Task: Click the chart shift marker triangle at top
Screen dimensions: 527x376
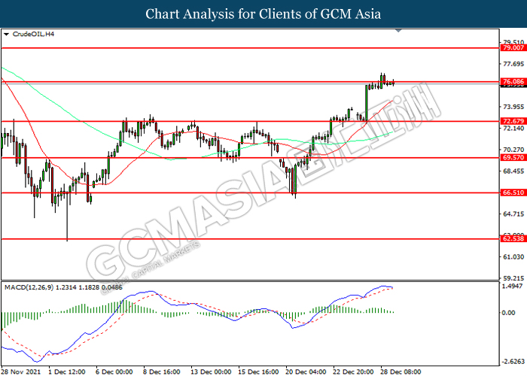Action: (398, 31)
